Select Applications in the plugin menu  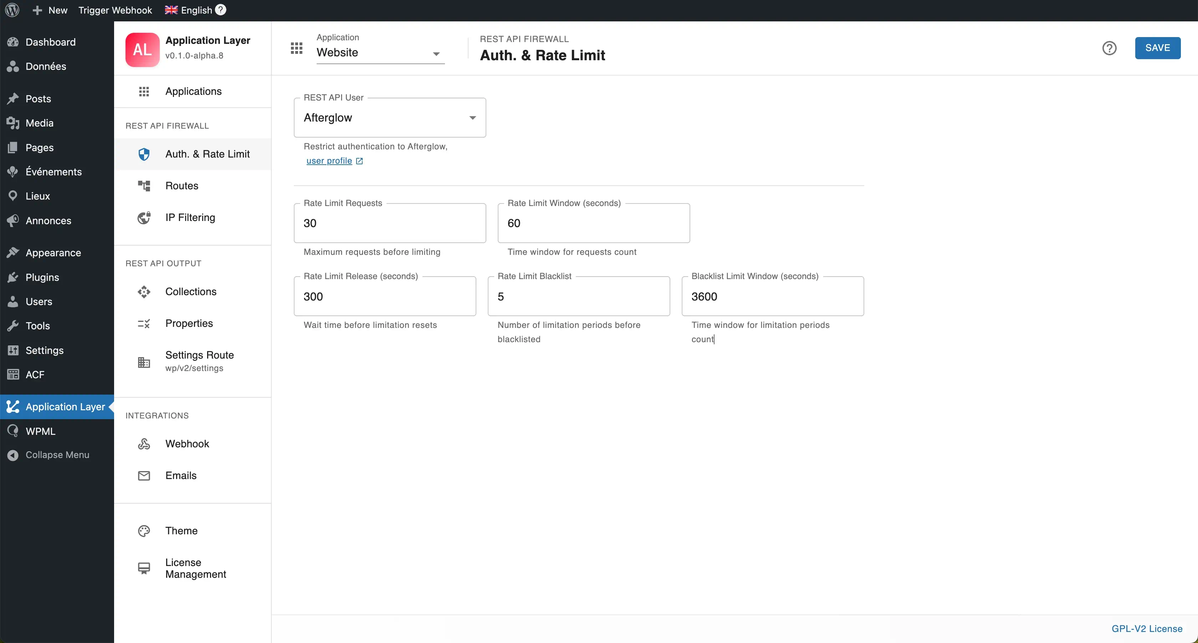click(193, 91)
